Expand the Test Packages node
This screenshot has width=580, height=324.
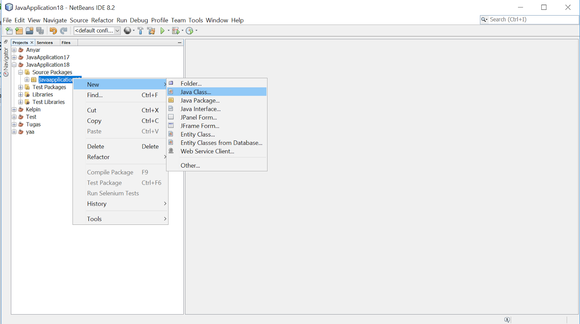point(21,87)
